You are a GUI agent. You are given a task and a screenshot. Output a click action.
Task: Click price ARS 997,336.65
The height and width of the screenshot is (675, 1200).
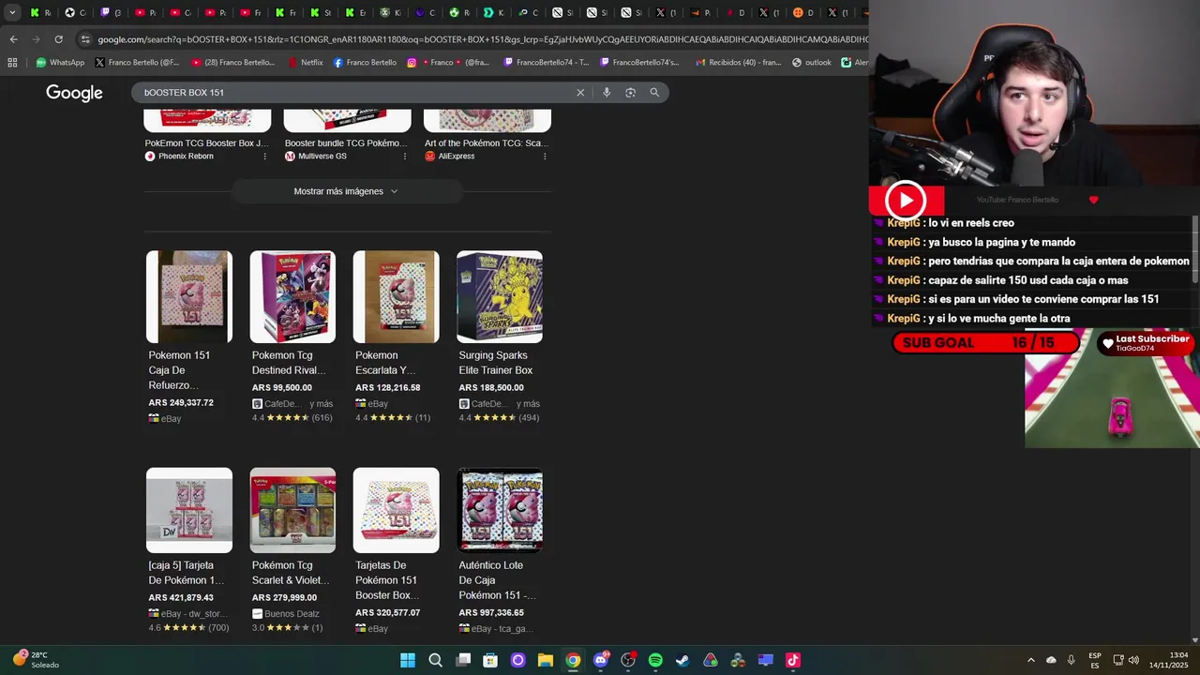pos(491,613)
